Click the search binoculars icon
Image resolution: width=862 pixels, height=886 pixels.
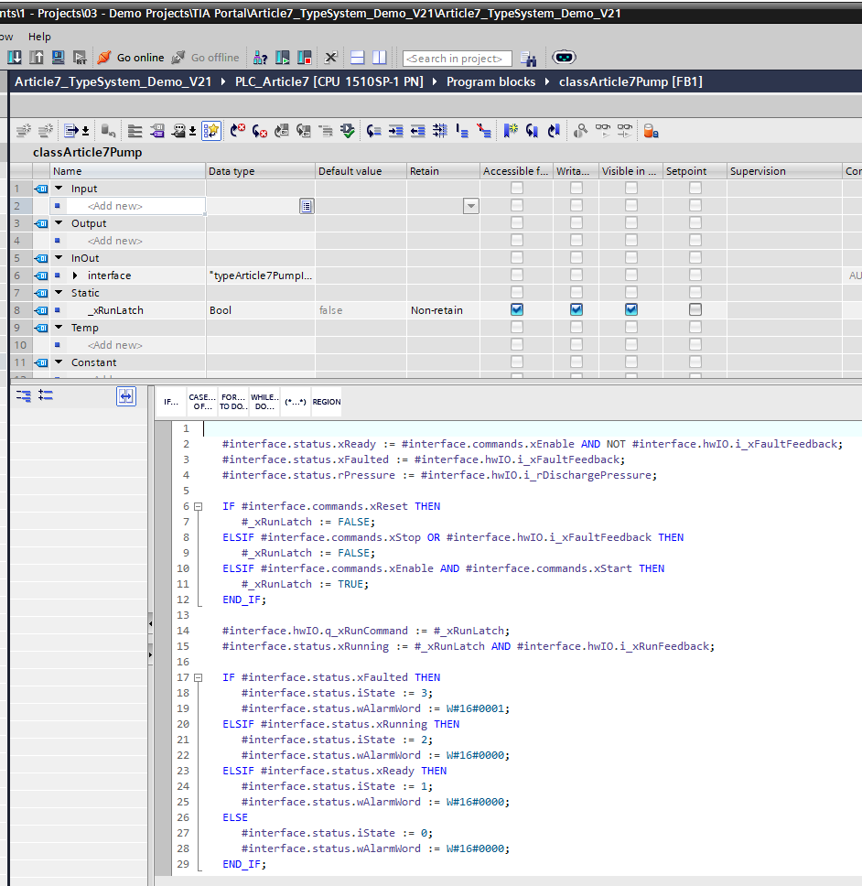tap(529, 59)
